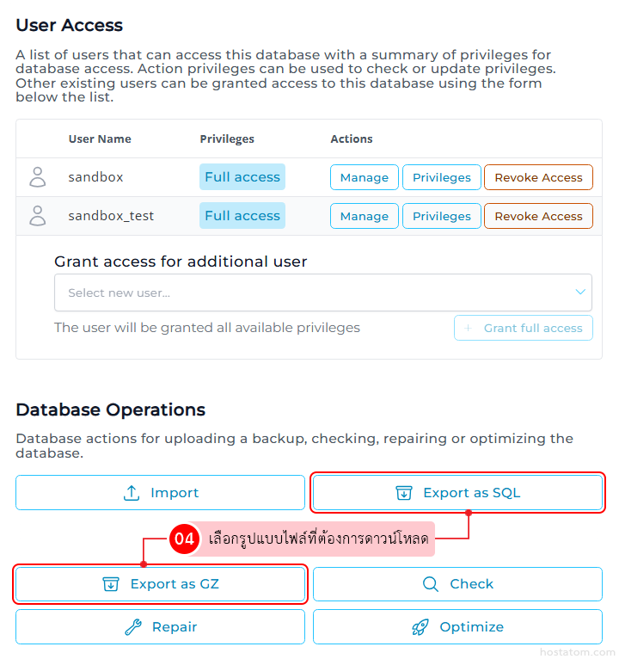Click the sandbox_test user avatar icon

38,216
